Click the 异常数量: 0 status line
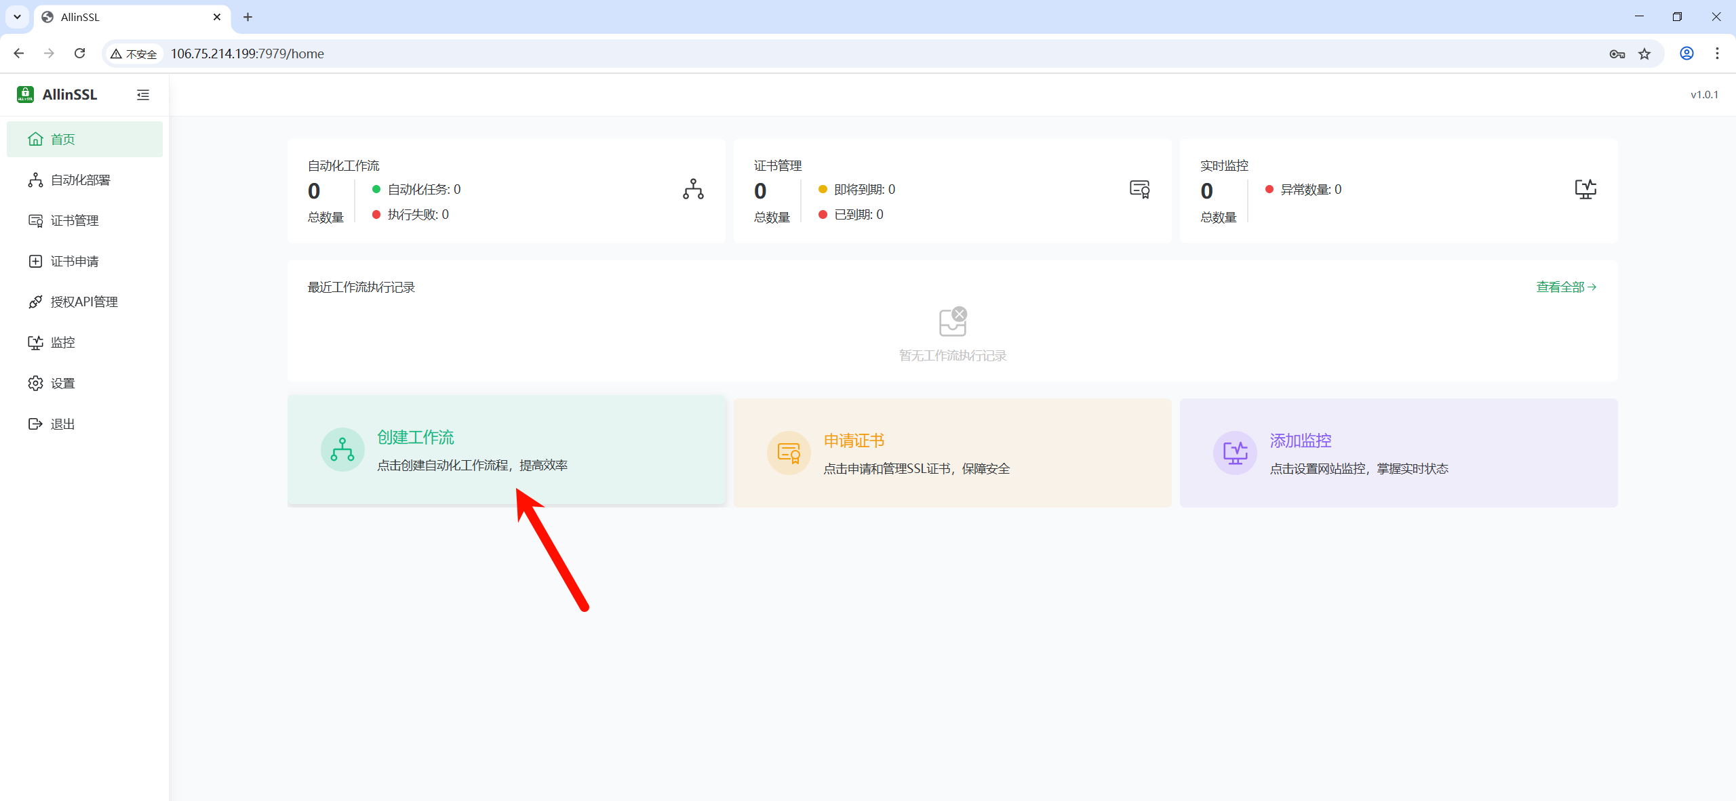This screenshot has width=1736, height=801. click(1303, 189)
